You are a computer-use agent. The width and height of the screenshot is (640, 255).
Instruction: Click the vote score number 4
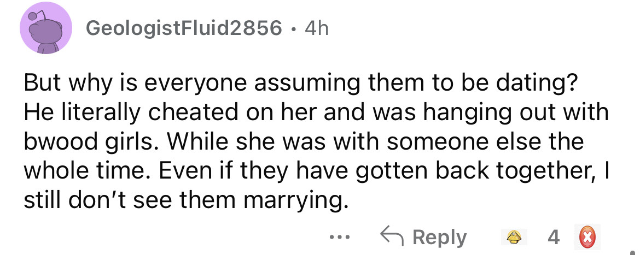tap(553, 238)
